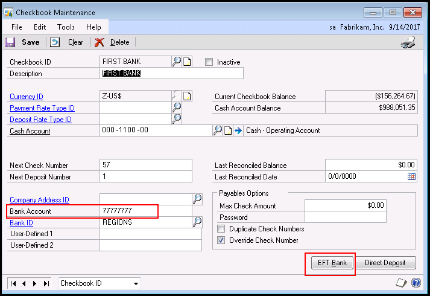This screenshot has height=296, width=430.
Task: Click the Checkbook ID field FIRST BANK
Action: (x=136, y=62)
